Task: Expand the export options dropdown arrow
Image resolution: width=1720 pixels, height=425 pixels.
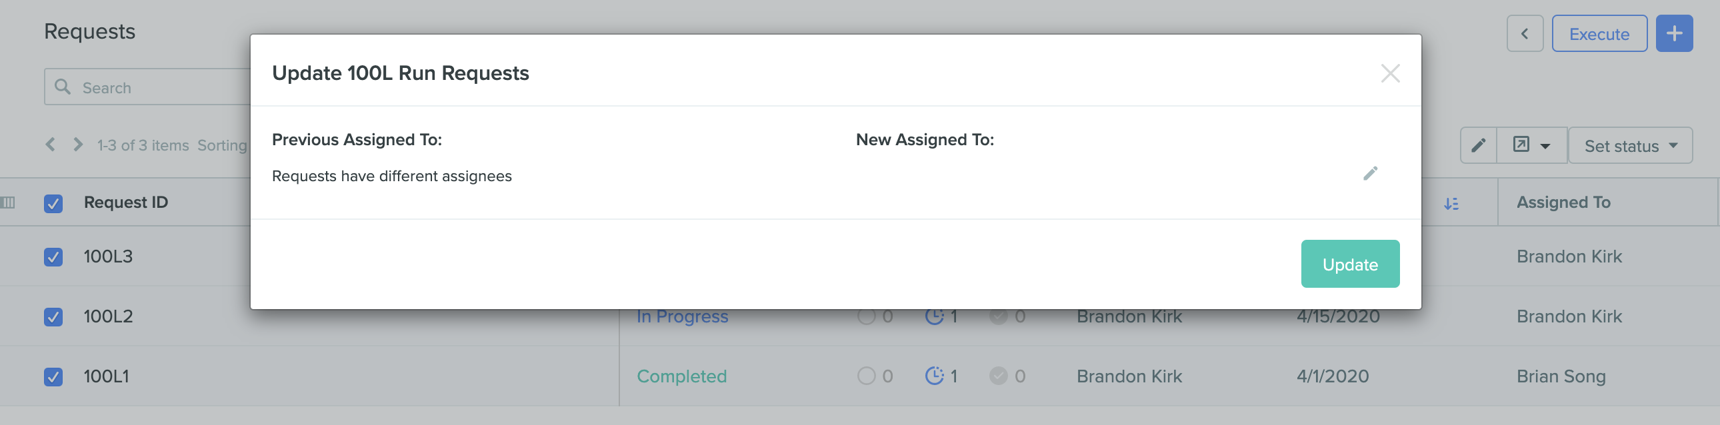Action: 1545,146
